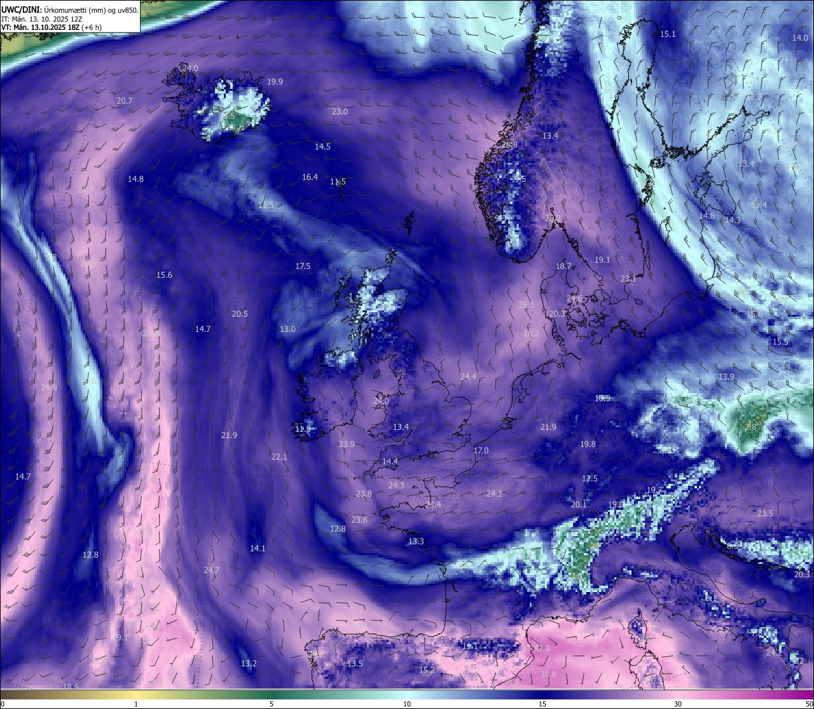Click the 38.8 value label
The image size is (814, 709).
[x=548, y=675]
